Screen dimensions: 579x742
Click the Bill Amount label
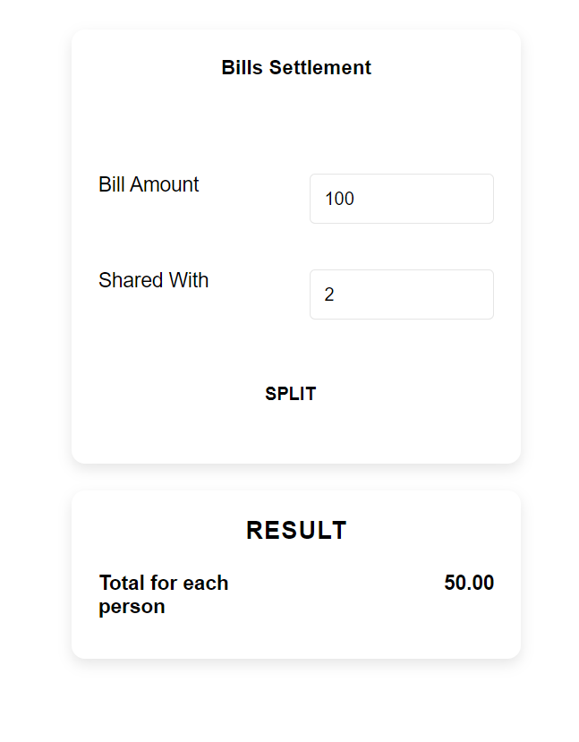pos(149,184)
